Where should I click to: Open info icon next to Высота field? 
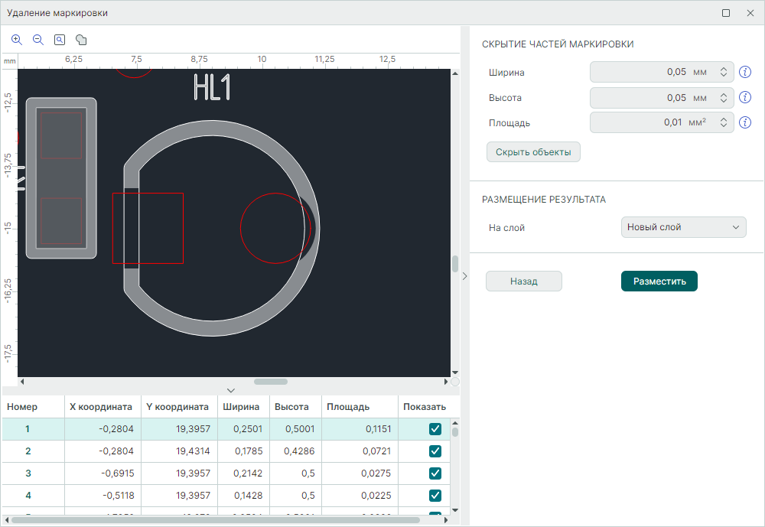tap(745, 98)
